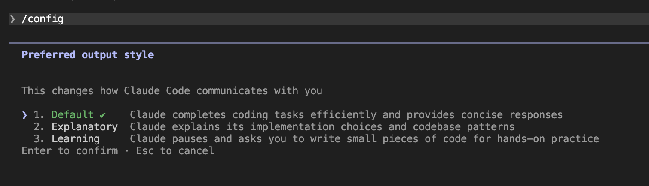The image size is (649, 186).
Task: Click the Learning description about hands-on practice
Action: click(x=364, y=139)
